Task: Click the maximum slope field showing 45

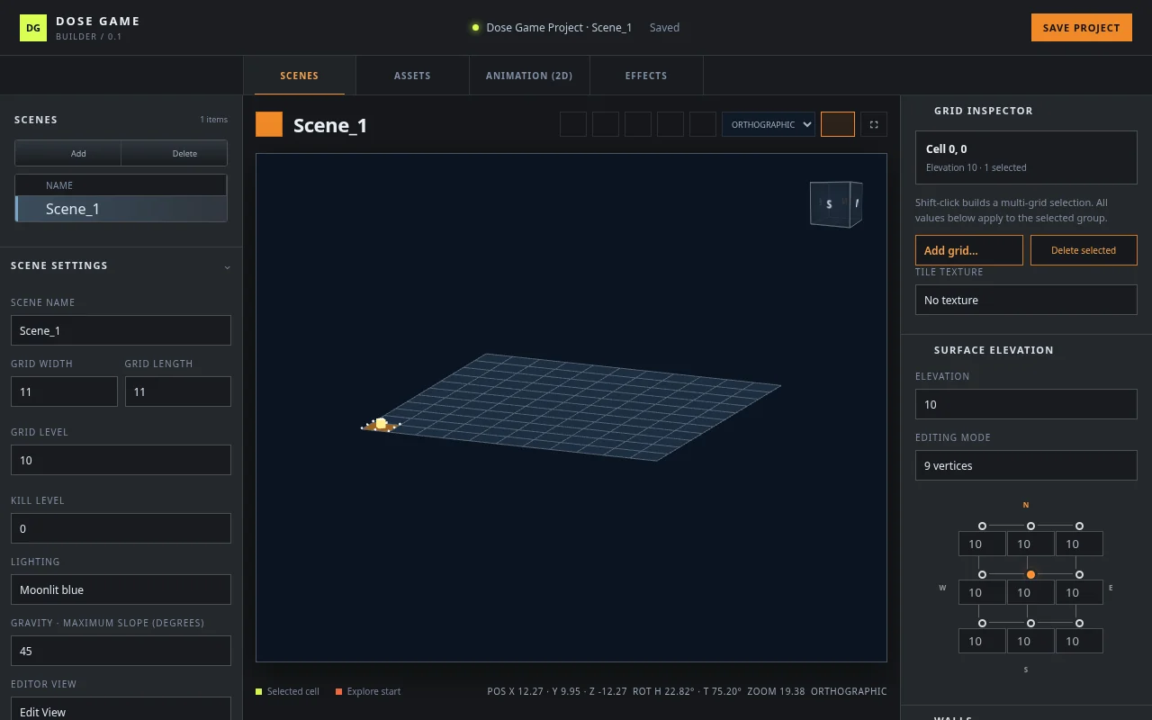Action: [121, 651]
